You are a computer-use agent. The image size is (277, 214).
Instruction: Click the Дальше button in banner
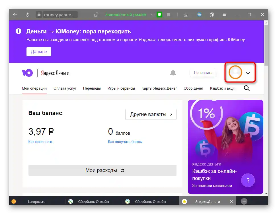tap(39, 52)
